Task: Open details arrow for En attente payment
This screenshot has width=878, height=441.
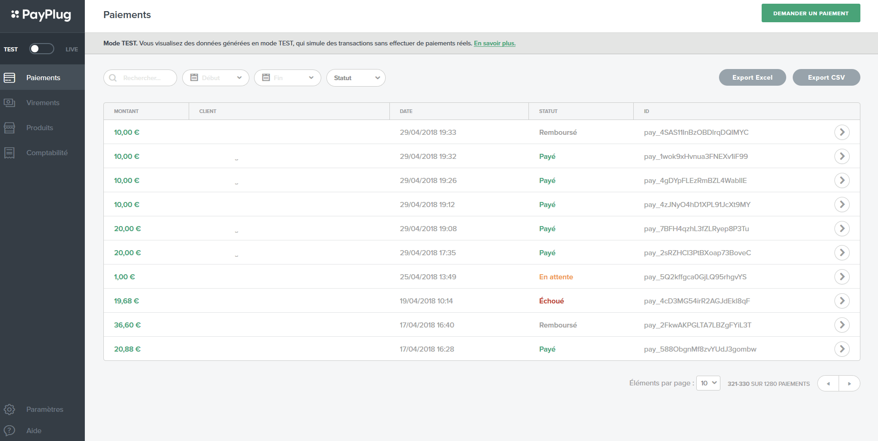Action: [x=842, y=277]
